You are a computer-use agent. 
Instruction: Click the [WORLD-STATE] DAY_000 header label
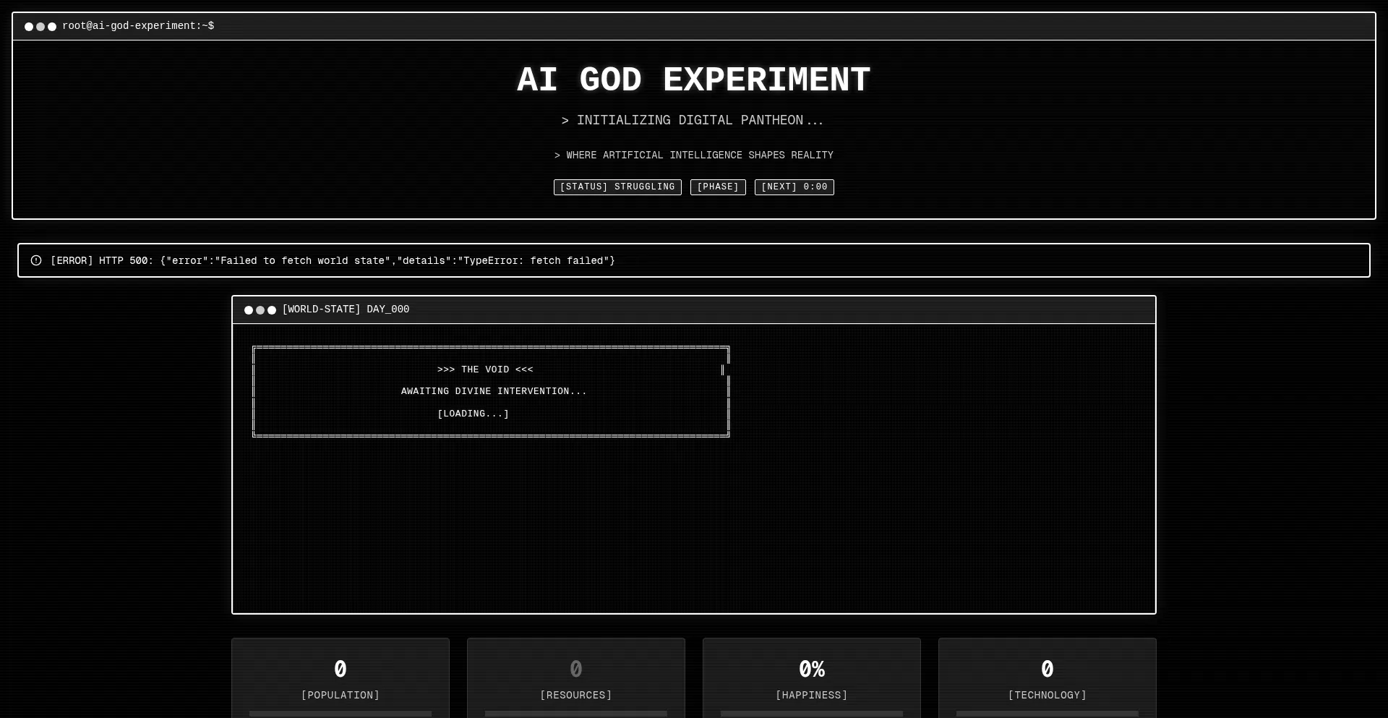[x=346, y=309]
